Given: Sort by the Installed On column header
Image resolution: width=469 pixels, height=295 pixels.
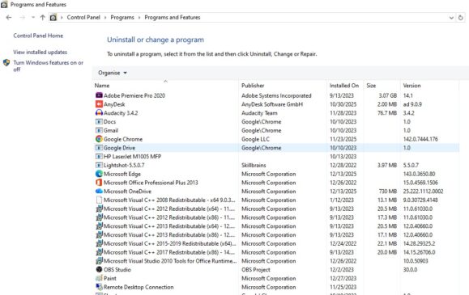Looking at the screenshot, I should [345, 86].
